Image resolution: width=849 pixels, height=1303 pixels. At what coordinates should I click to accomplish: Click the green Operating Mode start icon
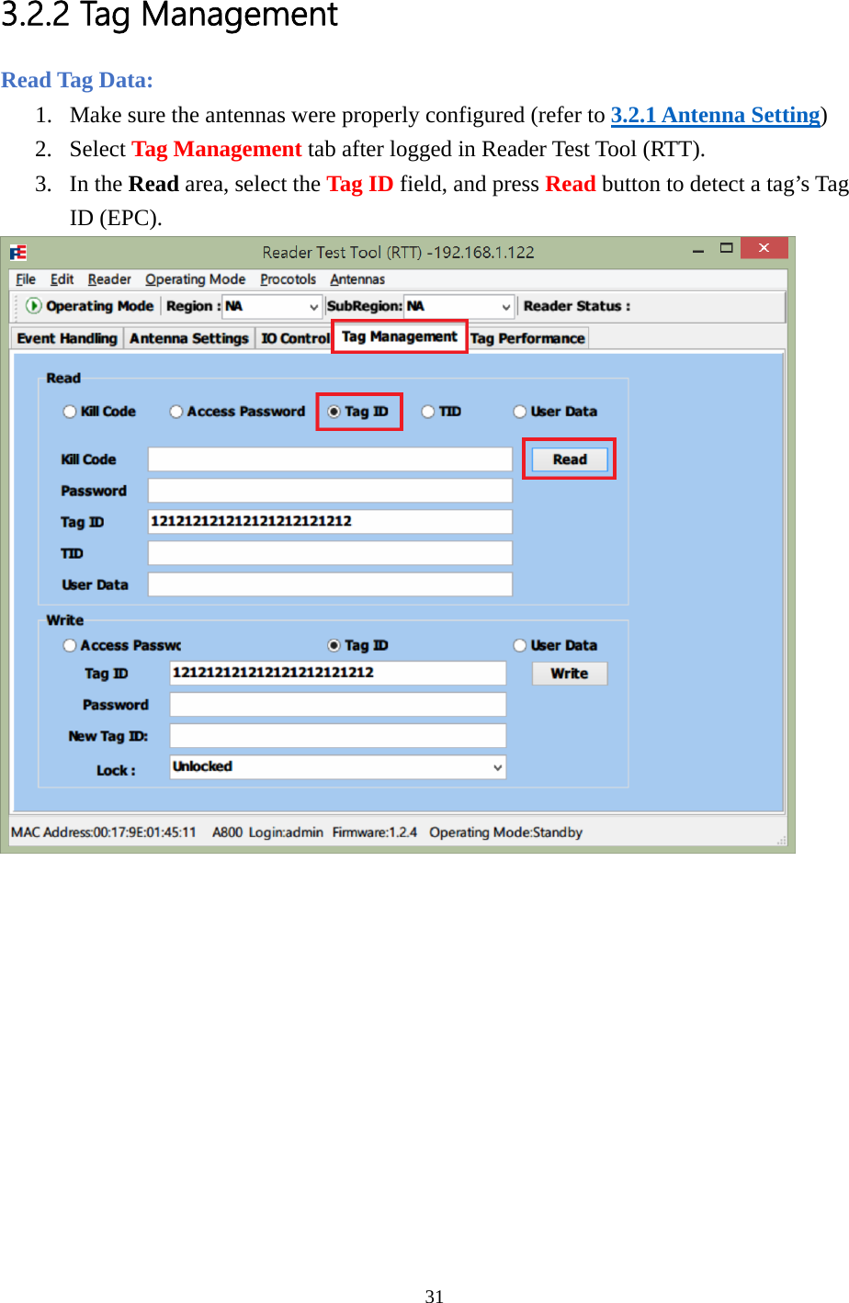[34, 306]
